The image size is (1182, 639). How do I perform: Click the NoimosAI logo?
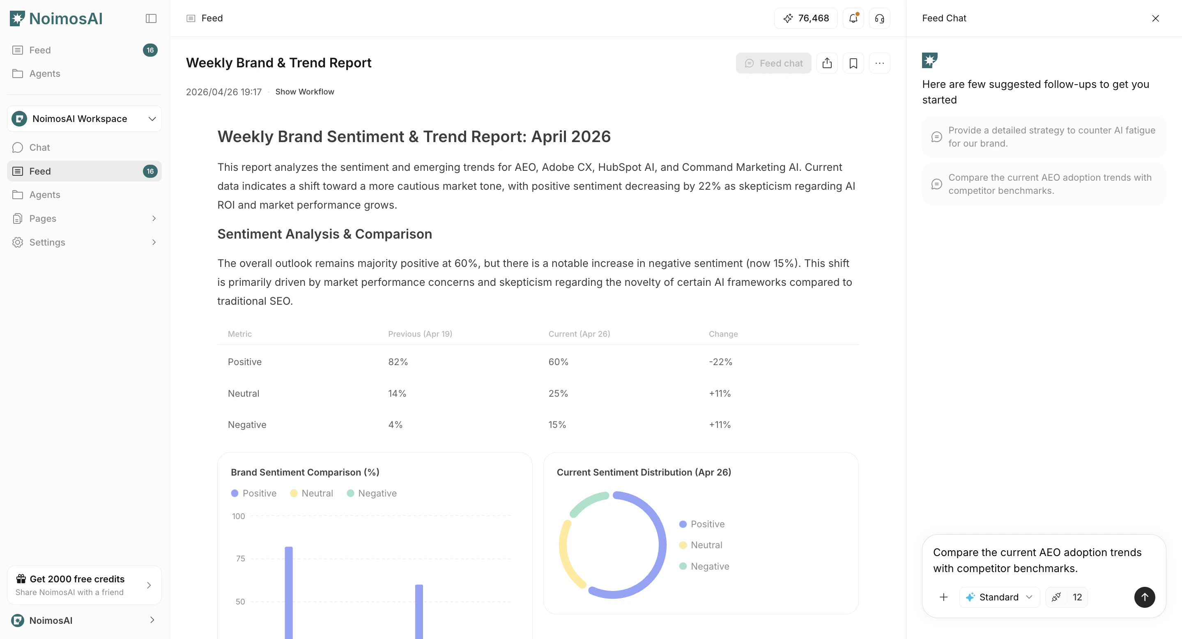coord(56,18)
